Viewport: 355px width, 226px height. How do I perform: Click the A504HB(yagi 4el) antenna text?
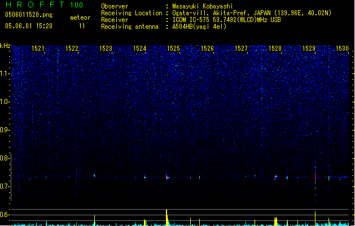click(x=199, y=27)
